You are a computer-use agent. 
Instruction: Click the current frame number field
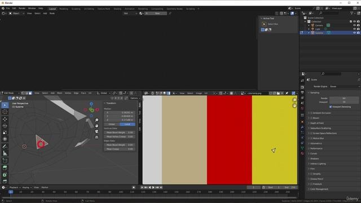pyautogui.click(x=253, y=187)
